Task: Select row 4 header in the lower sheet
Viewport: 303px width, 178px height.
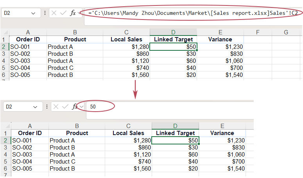Action: pos(5,154)
